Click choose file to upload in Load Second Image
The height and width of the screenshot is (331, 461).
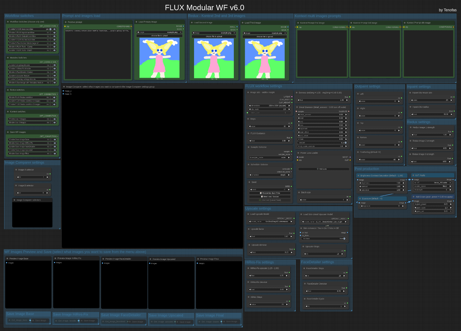point(214,37)
